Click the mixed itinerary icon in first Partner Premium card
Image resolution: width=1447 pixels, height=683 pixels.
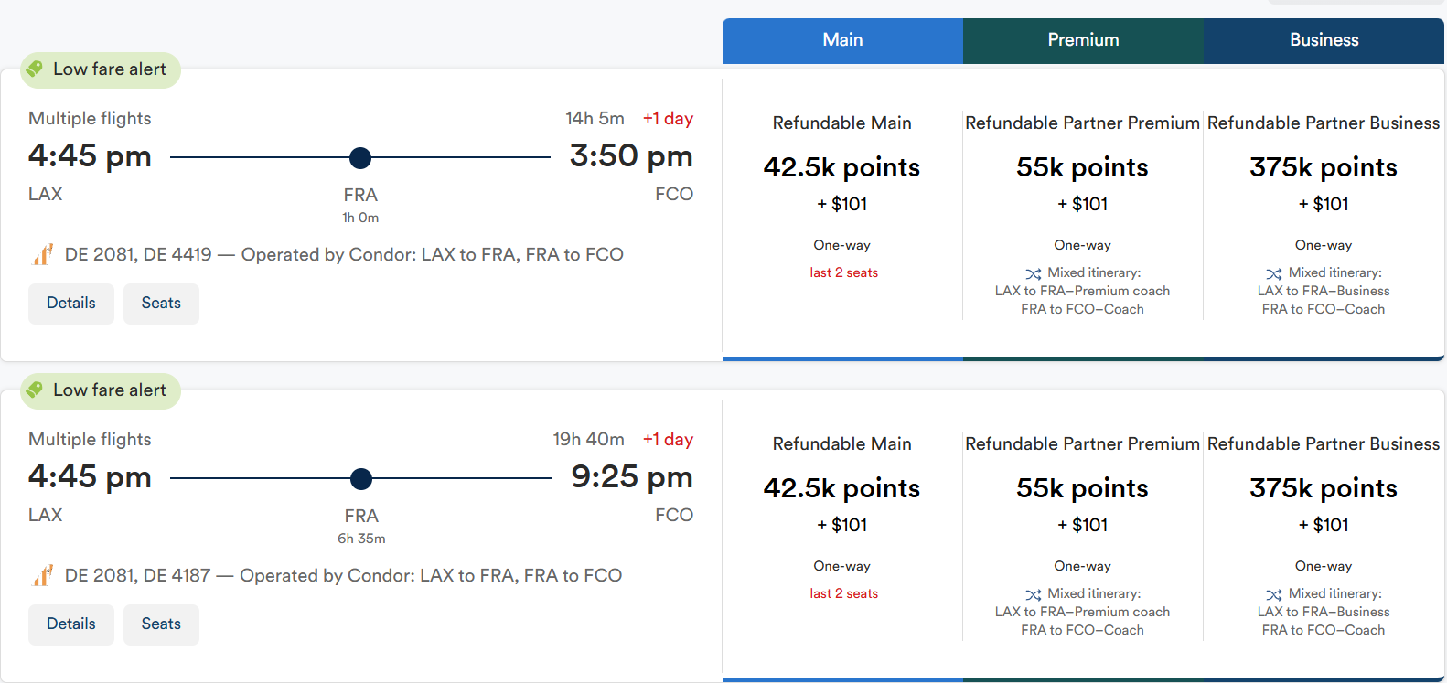pyautogui.click(x=1034, y=272)
